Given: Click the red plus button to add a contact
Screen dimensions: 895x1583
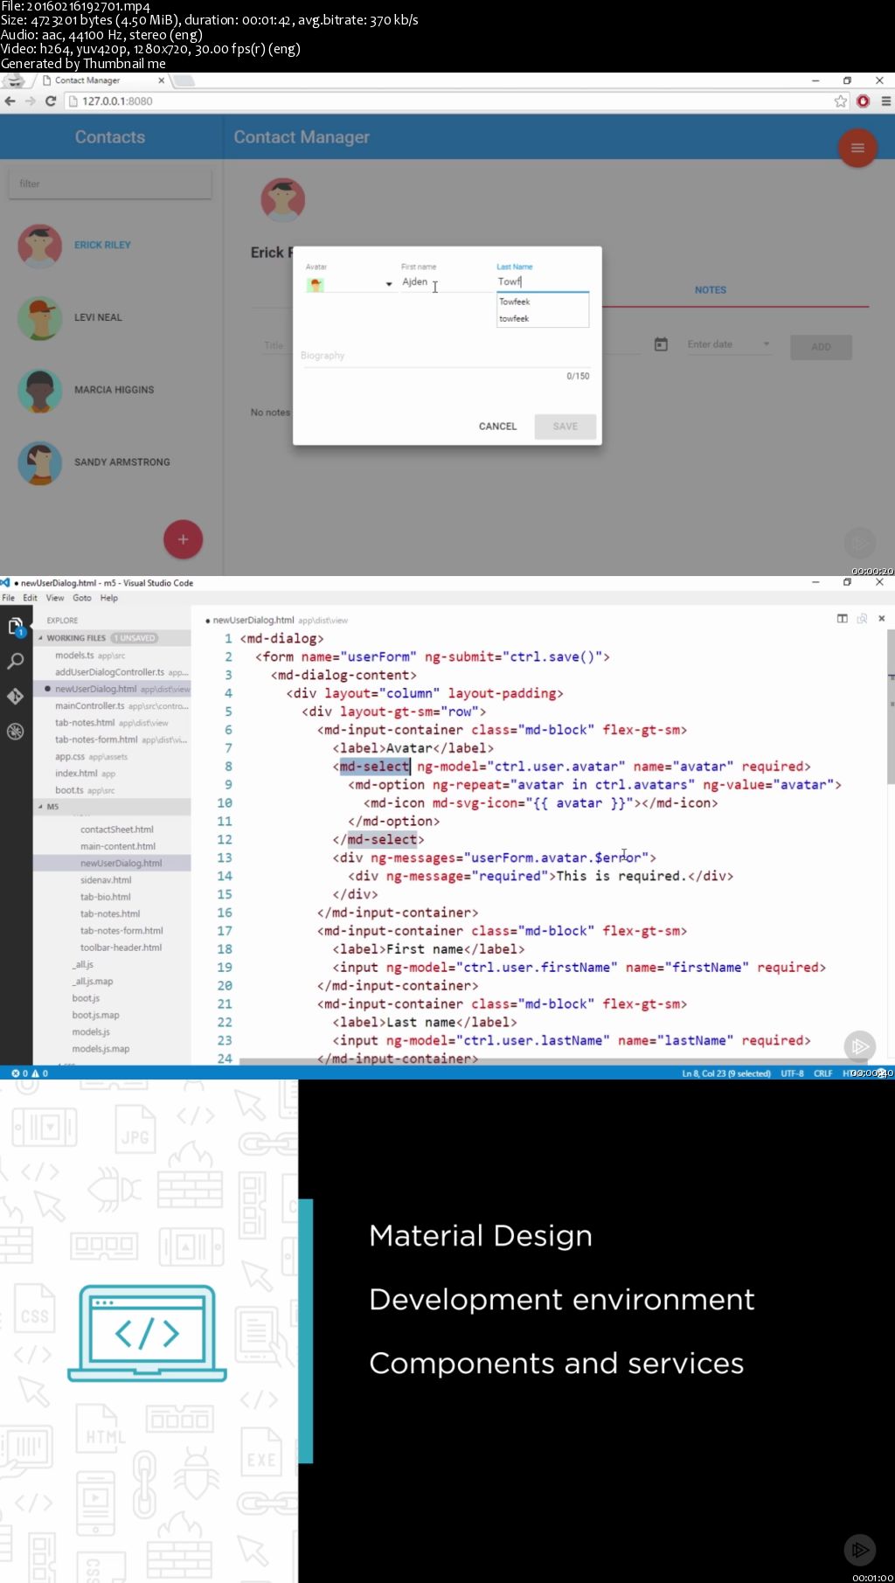Looking at the screenshot, I should (183, 539).
